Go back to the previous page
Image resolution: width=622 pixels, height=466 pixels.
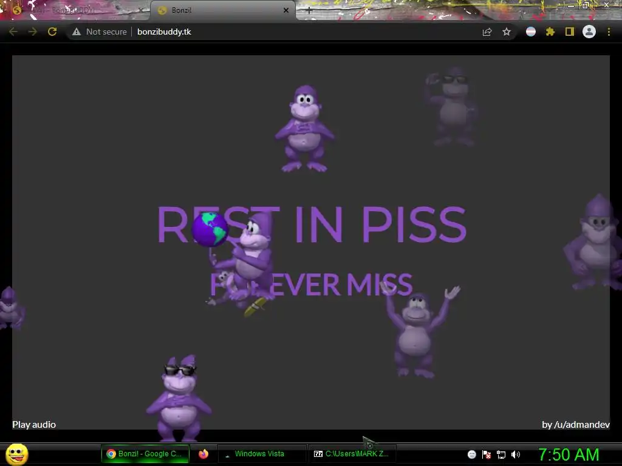pyautogui.click(x=13, y=32)
